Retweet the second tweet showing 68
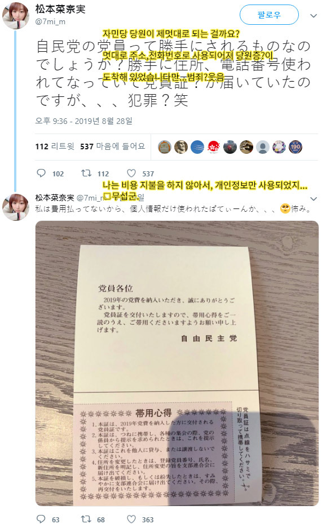The width and height of the screenshot is (322, 524). pos(86,519)
